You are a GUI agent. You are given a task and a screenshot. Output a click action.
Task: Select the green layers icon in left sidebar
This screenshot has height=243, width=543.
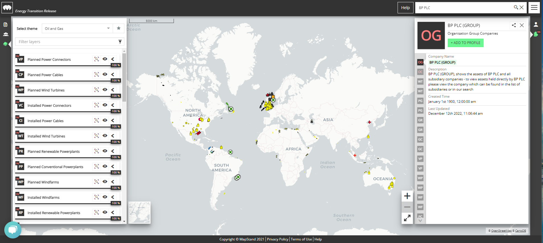tap(5, 44)
